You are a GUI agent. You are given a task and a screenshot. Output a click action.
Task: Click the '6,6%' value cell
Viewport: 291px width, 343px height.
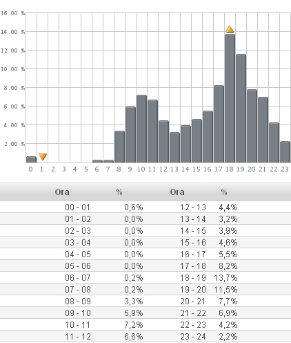134,337
